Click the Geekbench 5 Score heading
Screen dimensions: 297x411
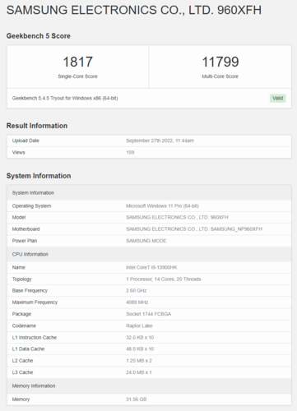(39, 36)
